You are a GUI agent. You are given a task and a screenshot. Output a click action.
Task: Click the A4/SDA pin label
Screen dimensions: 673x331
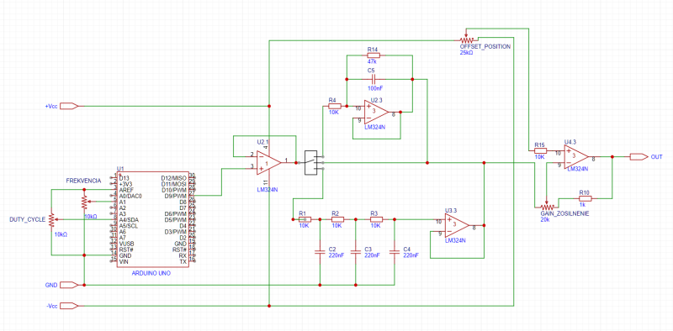(130, 219)
